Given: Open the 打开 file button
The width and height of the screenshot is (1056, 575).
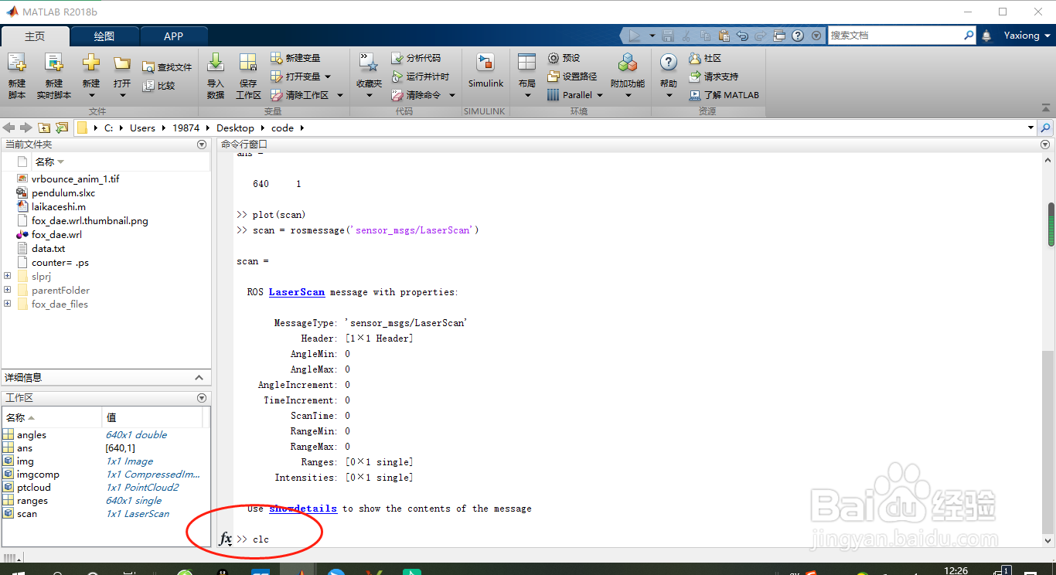Looking at the screenshot, I should click(122, 76).
